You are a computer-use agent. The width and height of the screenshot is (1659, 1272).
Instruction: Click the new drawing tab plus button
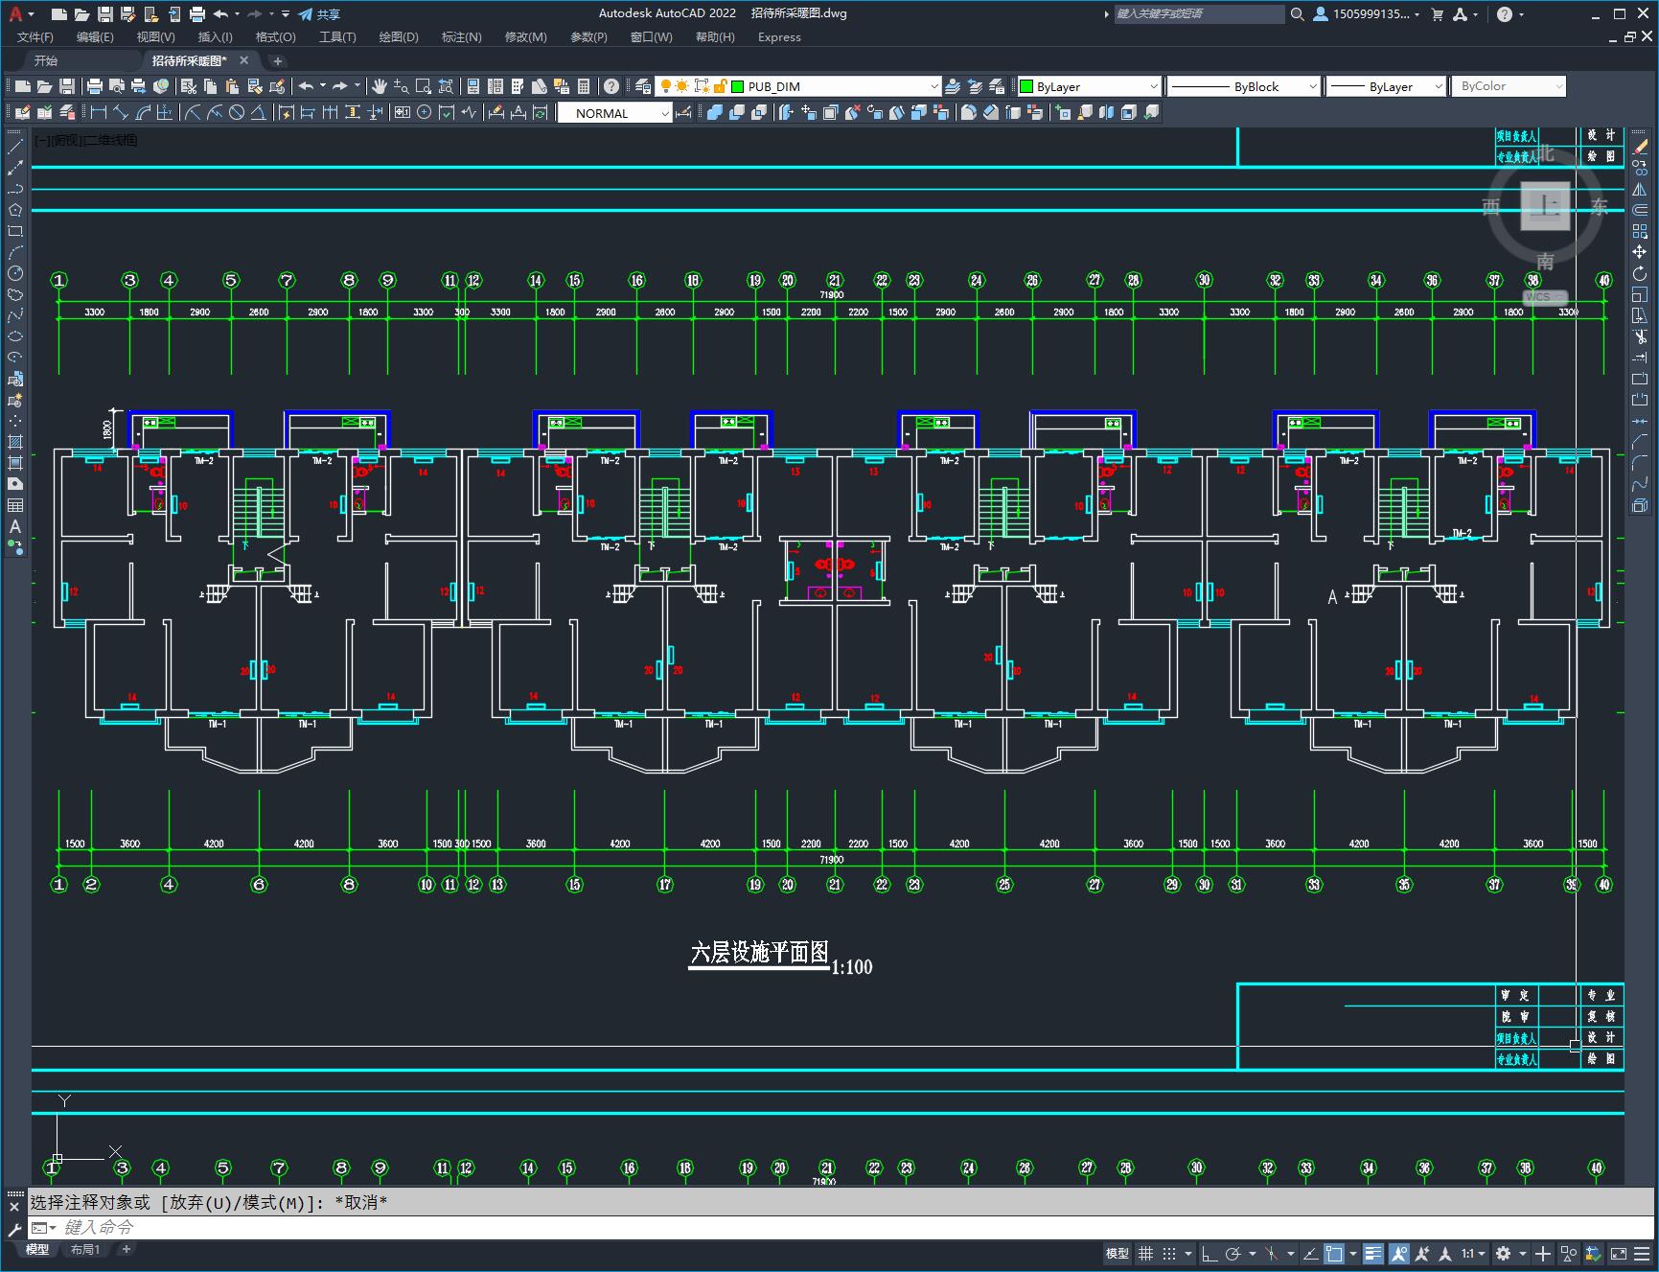point(278,60)
